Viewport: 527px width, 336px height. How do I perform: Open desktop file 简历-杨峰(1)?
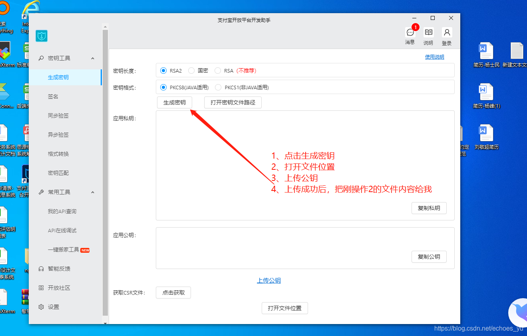(x=486, y=96)
